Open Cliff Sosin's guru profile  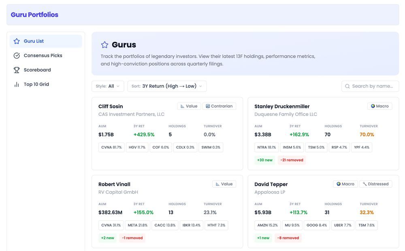[x=111, y=106]
